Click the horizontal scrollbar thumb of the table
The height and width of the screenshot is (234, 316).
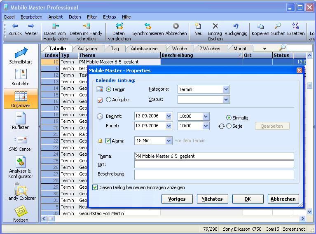point(51,218)
